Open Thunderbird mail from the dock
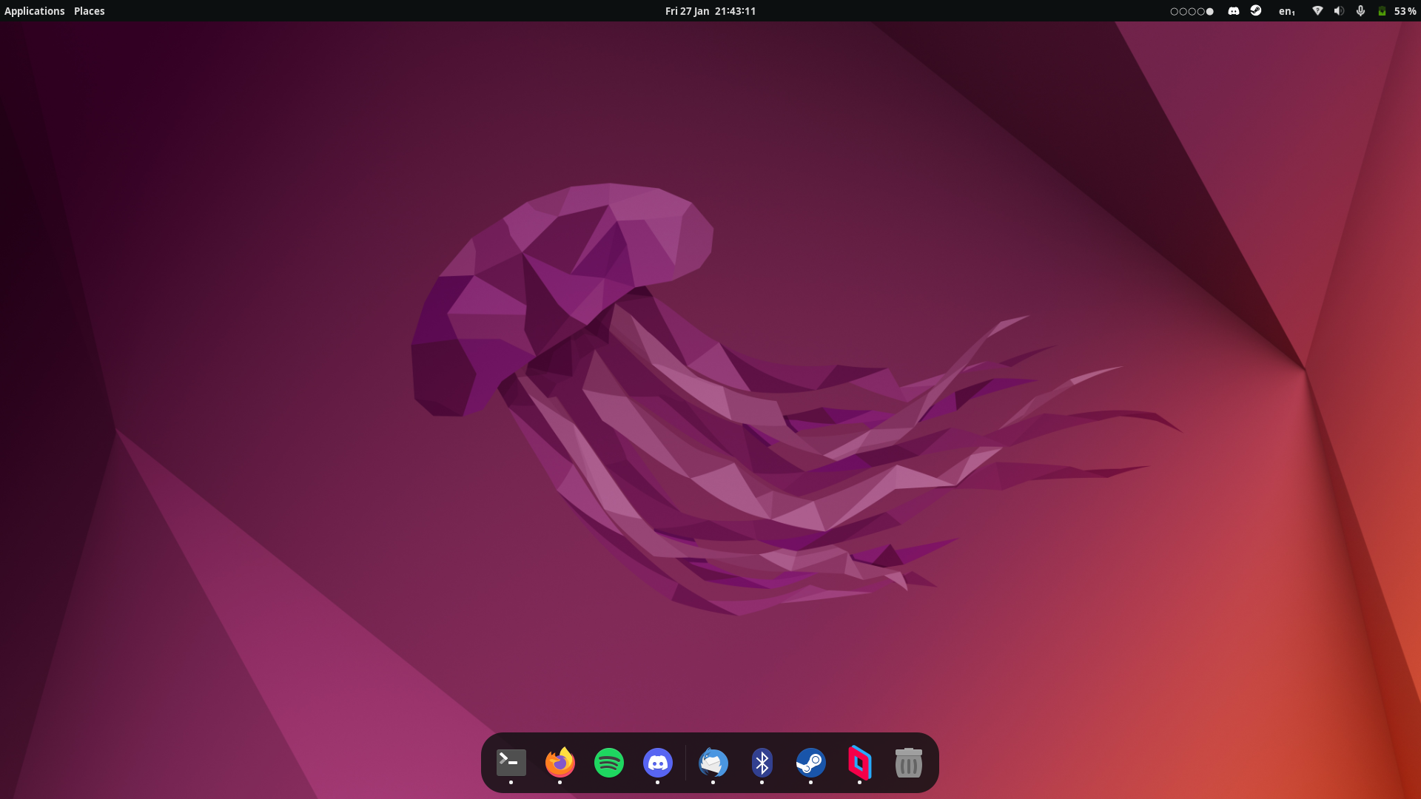This screenshot has height=799, width=1421. 713,763
